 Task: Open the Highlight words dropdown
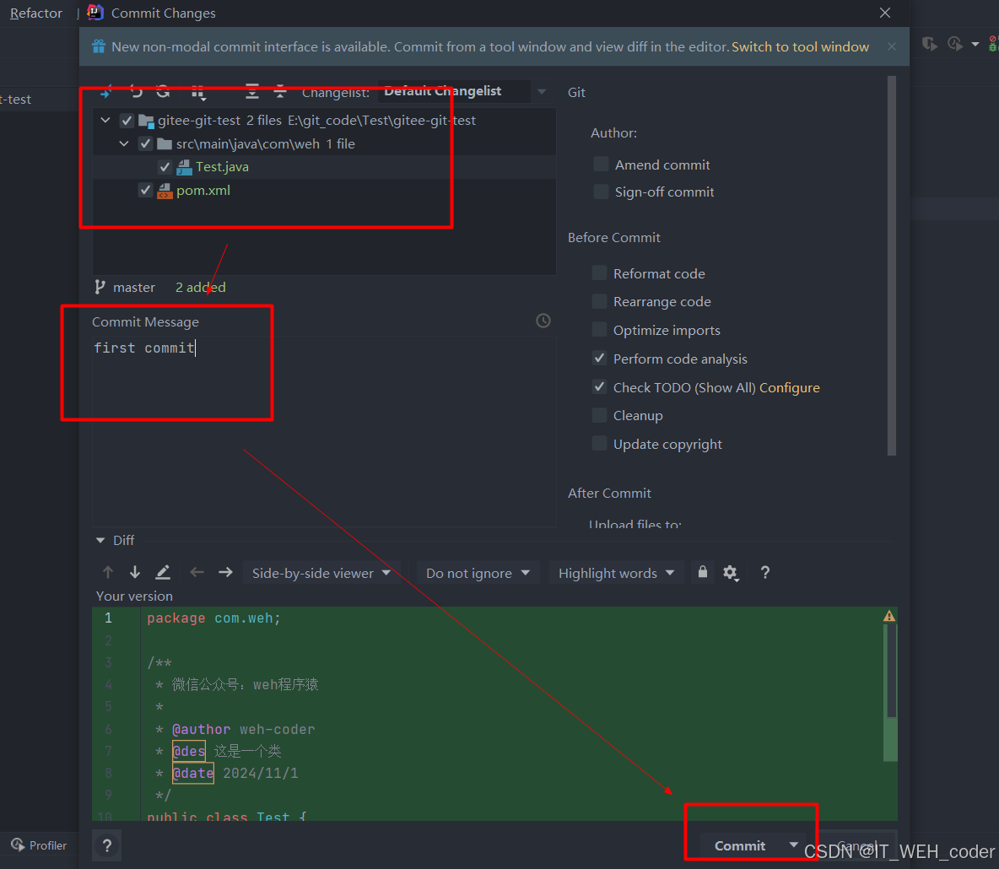coord(616,573)
